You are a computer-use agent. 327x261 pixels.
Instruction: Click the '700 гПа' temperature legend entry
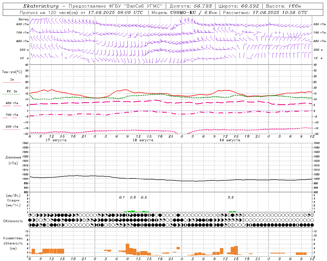[x=12, y=115]
